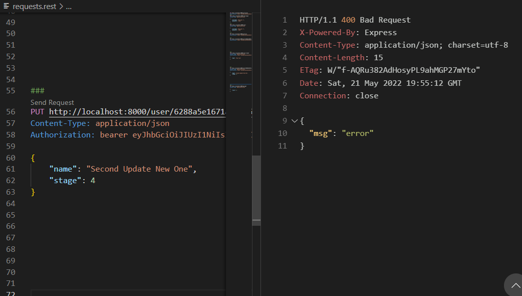Click the Send Request link
This screenshot has height=296, width=522.
[x=52, y=102]
